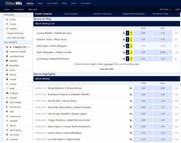
Task: Select home odds 2.20 for Thiago Monteiro
Action: click(x=143, y=120)
